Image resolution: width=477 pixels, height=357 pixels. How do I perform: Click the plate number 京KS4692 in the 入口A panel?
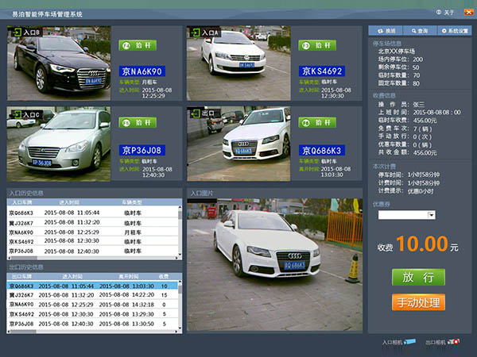pos(322,71)
